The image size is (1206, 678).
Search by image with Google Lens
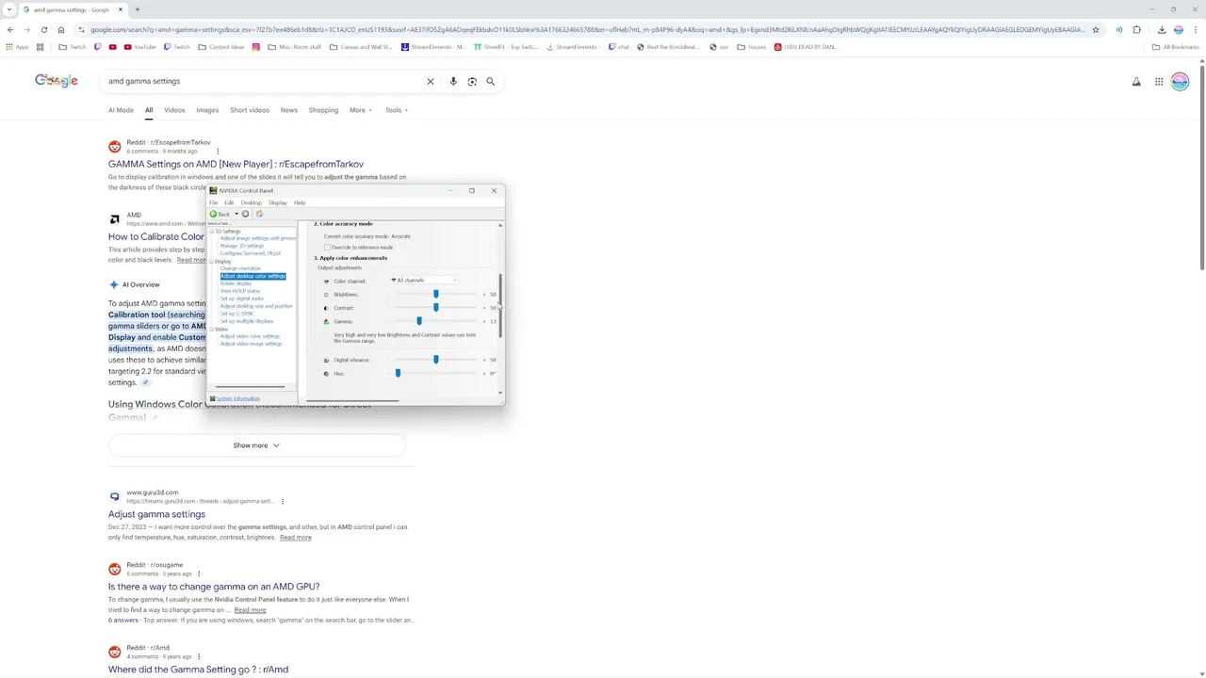tap(472, 81)
